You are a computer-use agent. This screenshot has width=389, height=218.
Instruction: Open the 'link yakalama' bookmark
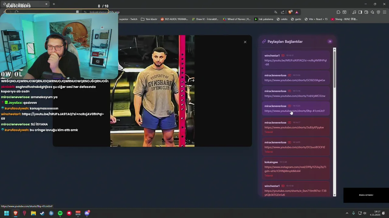pyautogui.click(x=263, y=19)
